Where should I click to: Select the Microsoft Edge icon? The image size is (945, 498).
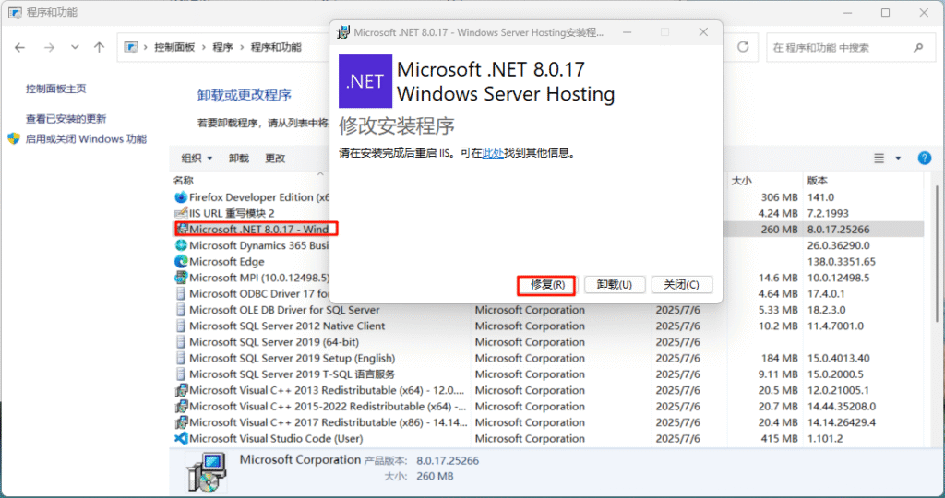tap(181, 262)
